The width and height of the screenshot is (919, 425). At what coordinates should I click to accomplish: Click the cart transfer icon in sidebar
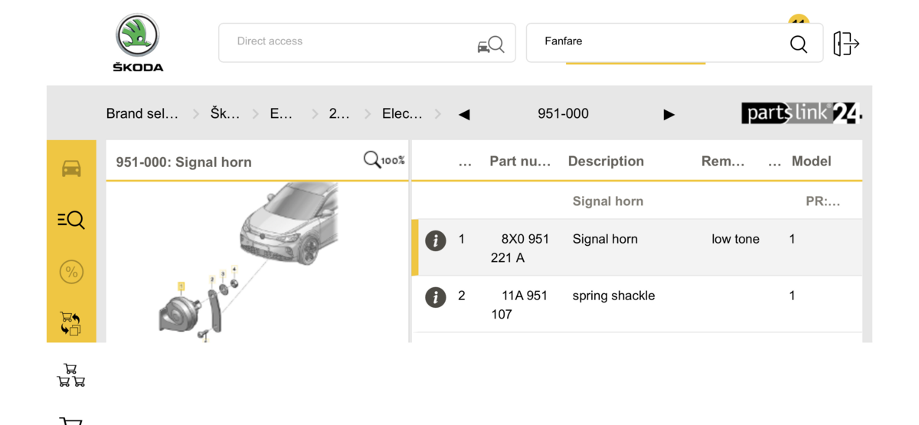[71, 323]
